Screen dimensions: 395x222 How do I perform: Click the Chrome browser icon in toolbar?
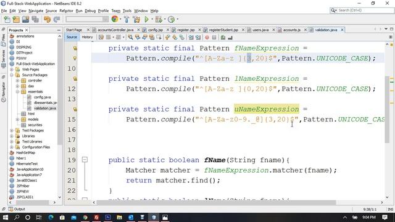(x=115, y=19)
